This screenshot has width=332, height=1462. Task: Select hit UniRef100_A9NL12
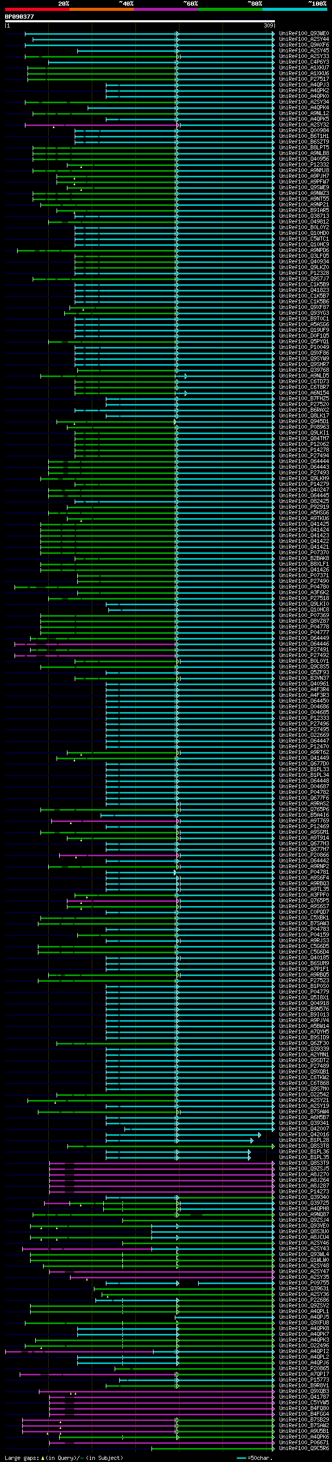(303, 114)
